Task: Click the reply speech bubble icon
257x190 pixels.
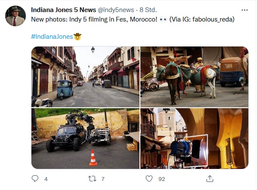Action: (35, 178)
